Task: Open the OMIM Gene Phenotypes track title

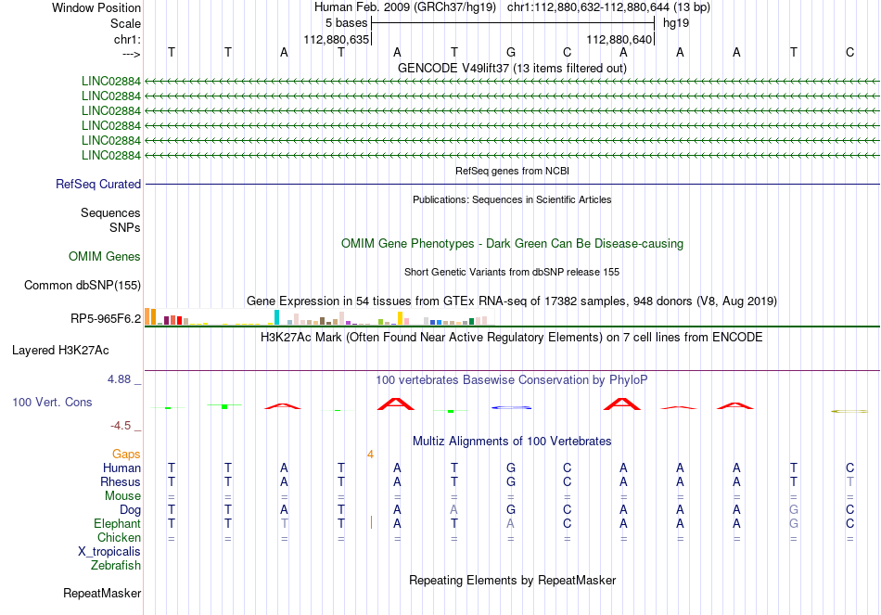Action: (x=512, y=243)
